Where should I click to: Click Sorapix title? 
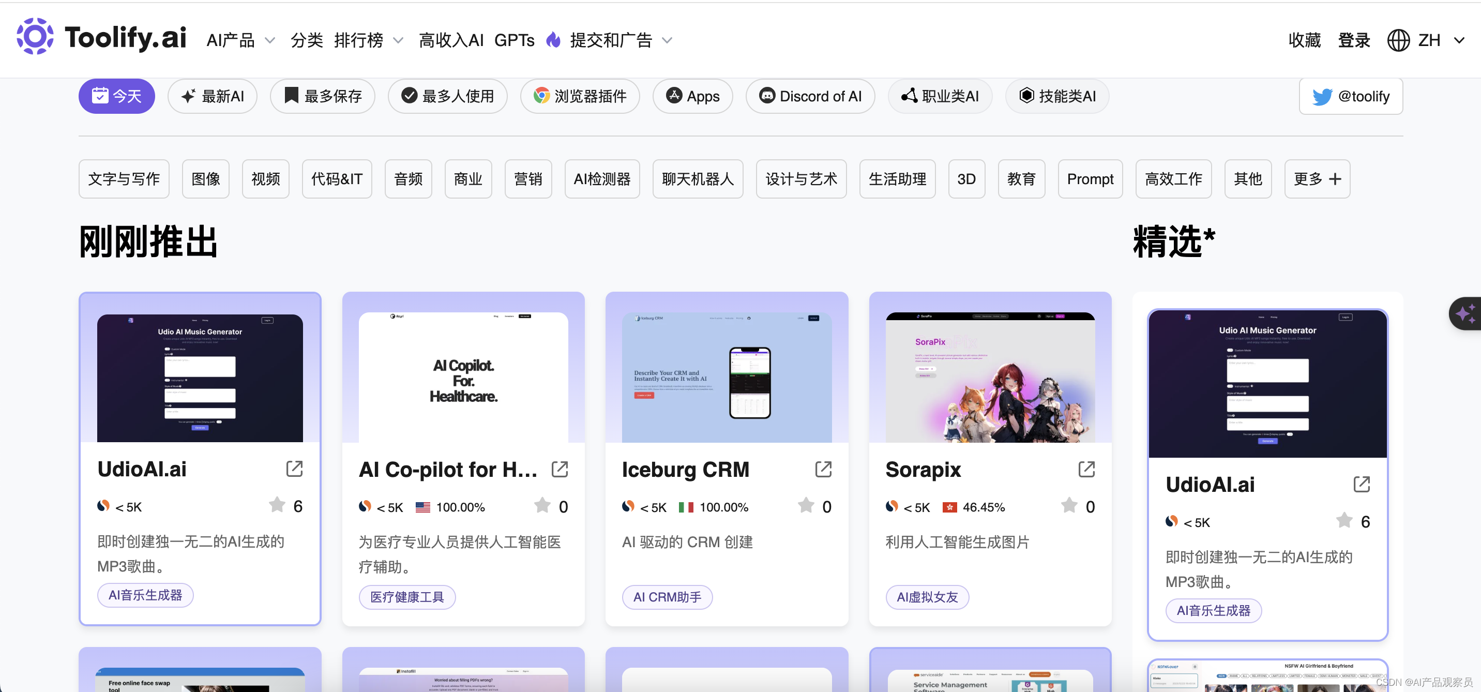[x=924, y=470]
